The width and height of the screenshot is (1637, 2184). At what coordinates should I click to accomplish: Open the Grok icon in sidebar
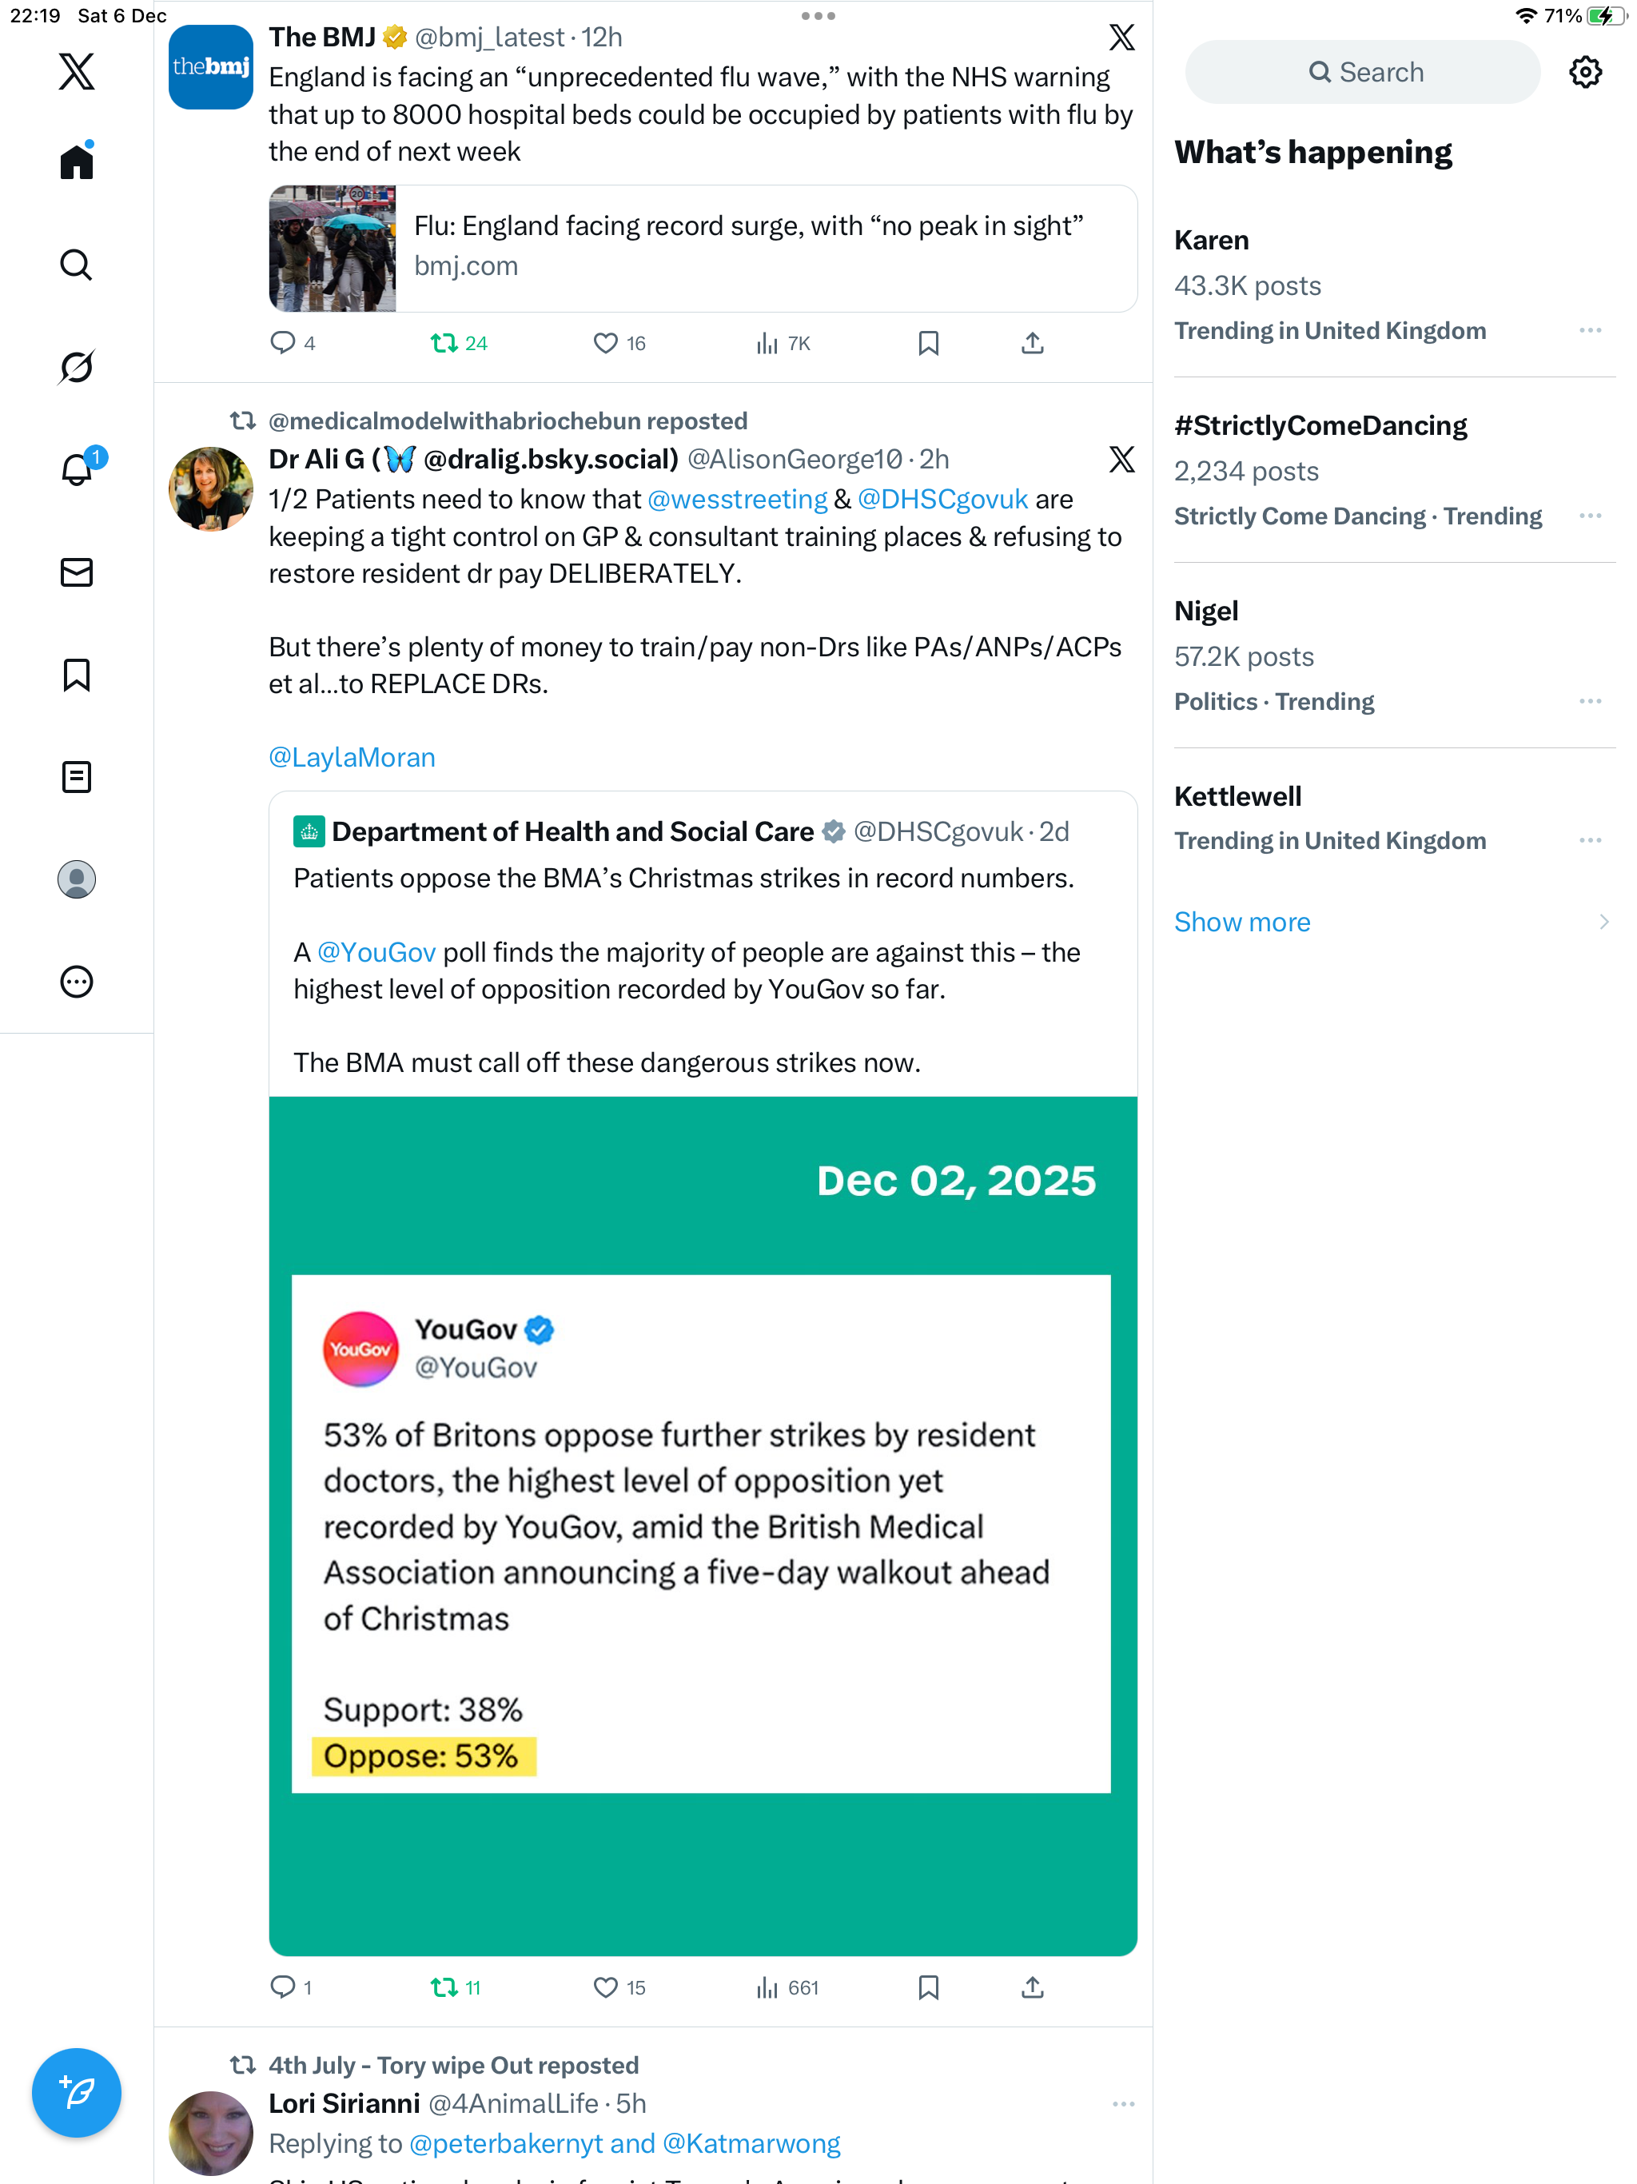point(76,367)
